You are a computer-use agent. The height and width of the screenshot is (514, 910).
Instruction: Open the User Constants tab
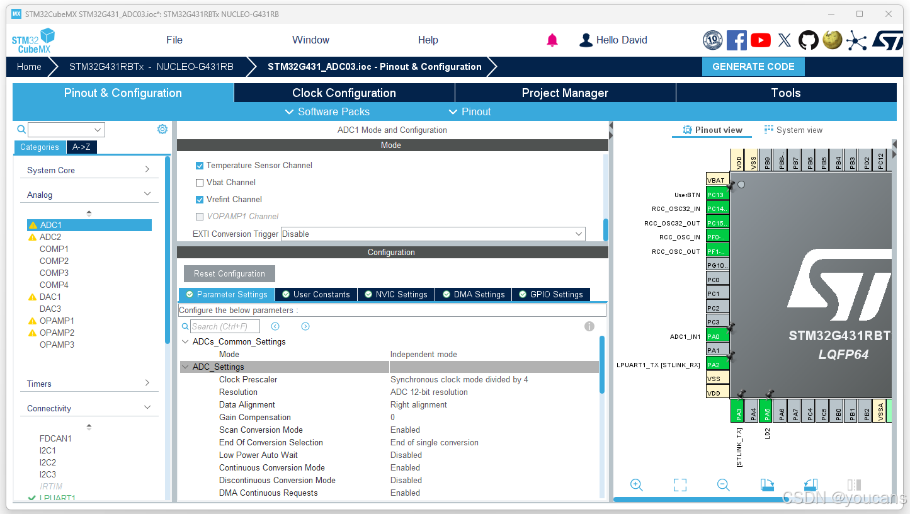(316, 294)
